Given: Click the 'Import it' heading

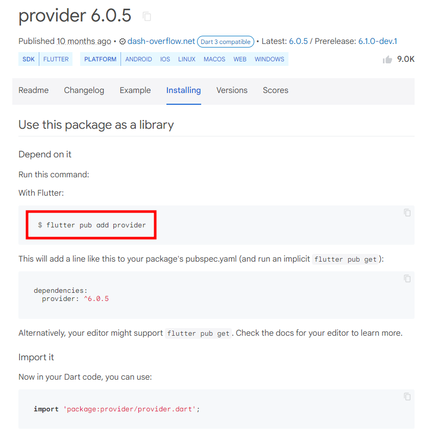Looking at the screenshot, I should tap(36, 357).
